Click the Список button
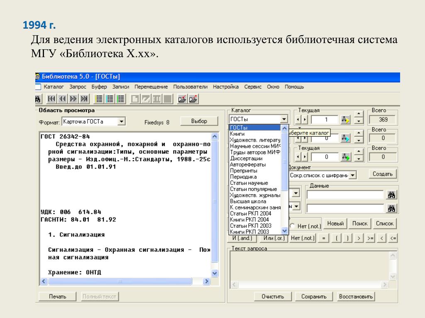The height and width of the screenshot is (318, 425). (x=385, y=223)
